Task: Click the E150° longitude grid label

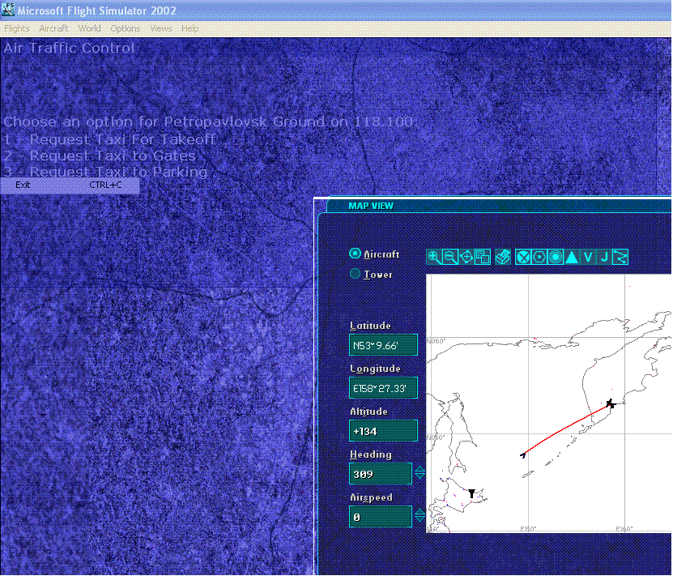Action: click(528, 529)
